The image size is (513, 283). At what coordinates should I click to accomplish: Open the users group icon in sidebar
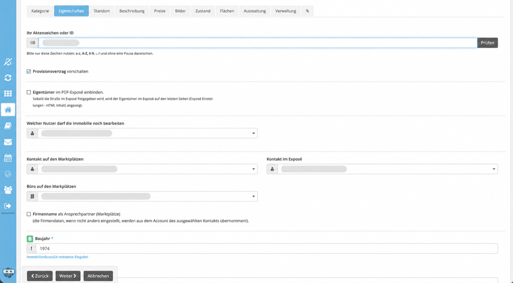(x=8, y=190)
